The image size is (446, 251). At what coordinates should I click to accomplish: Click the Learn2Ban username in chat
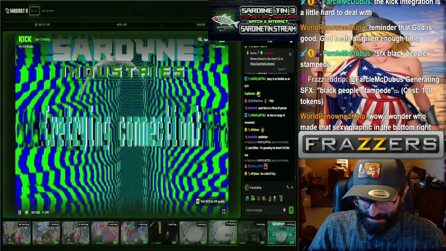[x=253, y=148]
